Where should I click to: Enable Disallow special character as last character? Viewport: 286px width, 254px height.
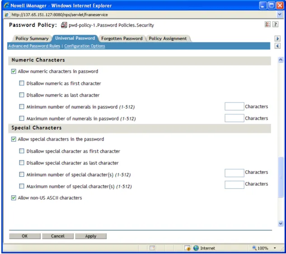coord(22,163)
